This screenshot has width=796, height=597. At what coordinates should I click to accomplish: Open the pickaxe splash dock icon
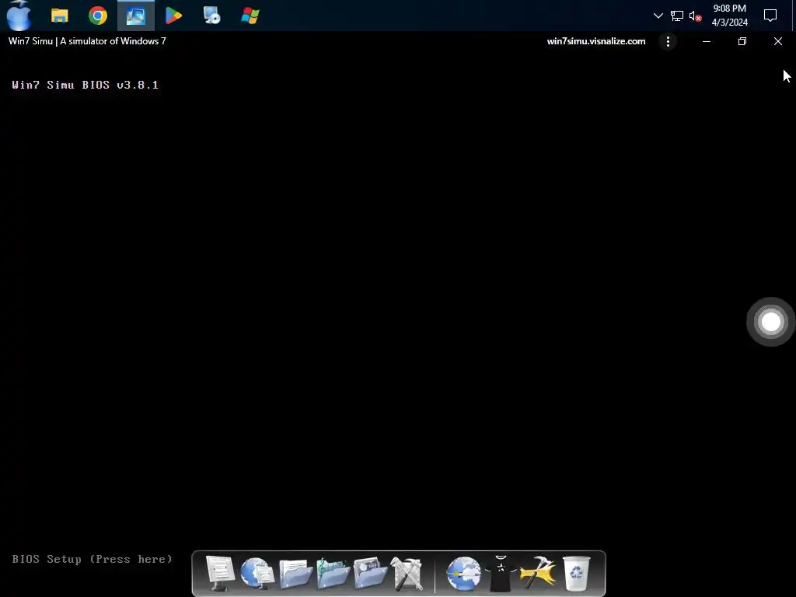[538, 573]
